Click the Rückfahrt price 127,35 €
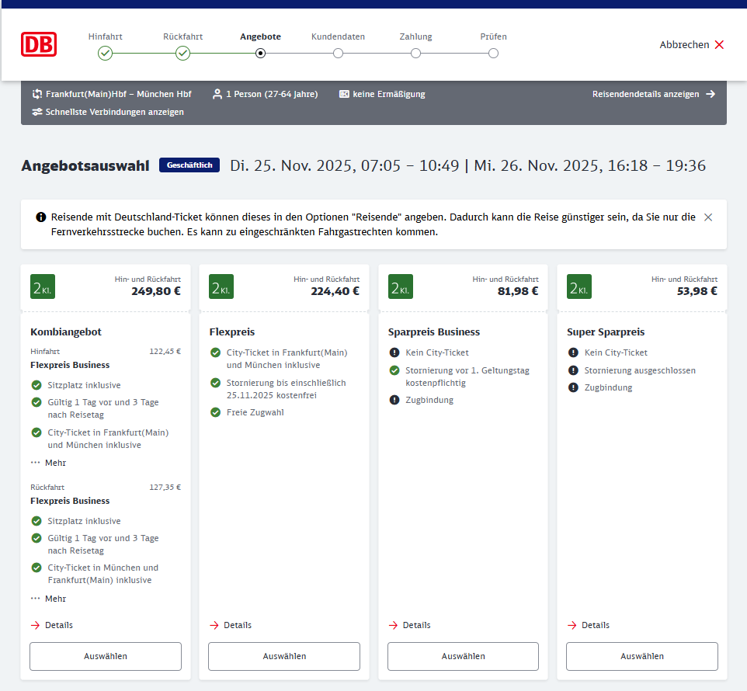 165,487
